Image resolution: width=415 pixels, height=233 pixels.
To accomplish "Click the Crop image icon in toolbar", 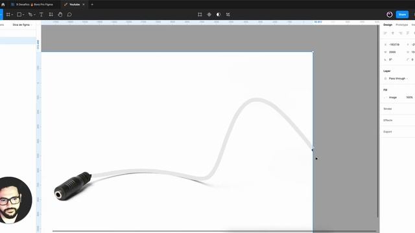I will pyautogui.click(x=200, y=14).
